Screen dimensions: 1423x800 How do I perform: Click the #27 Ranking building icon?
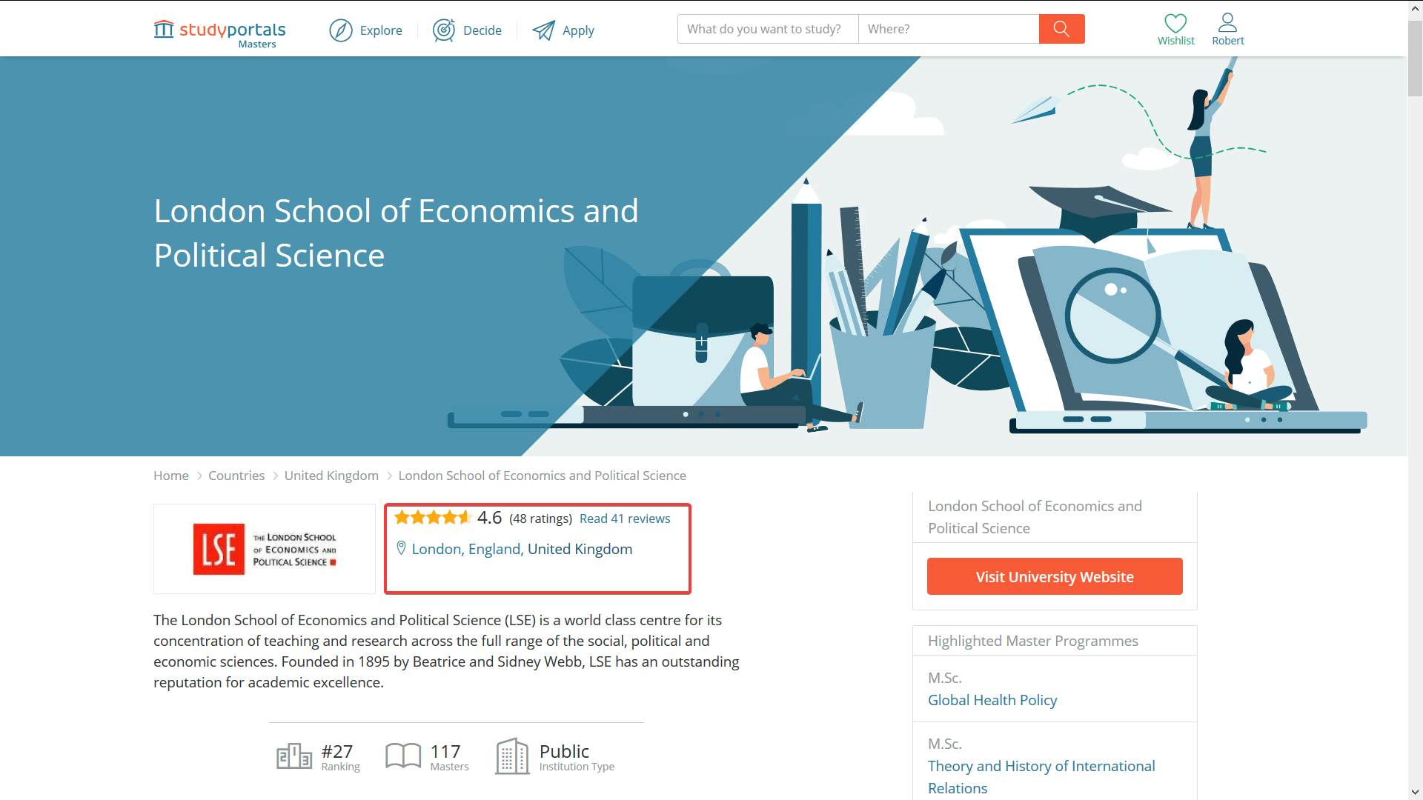pyautogui.click(x=294, y=755)
